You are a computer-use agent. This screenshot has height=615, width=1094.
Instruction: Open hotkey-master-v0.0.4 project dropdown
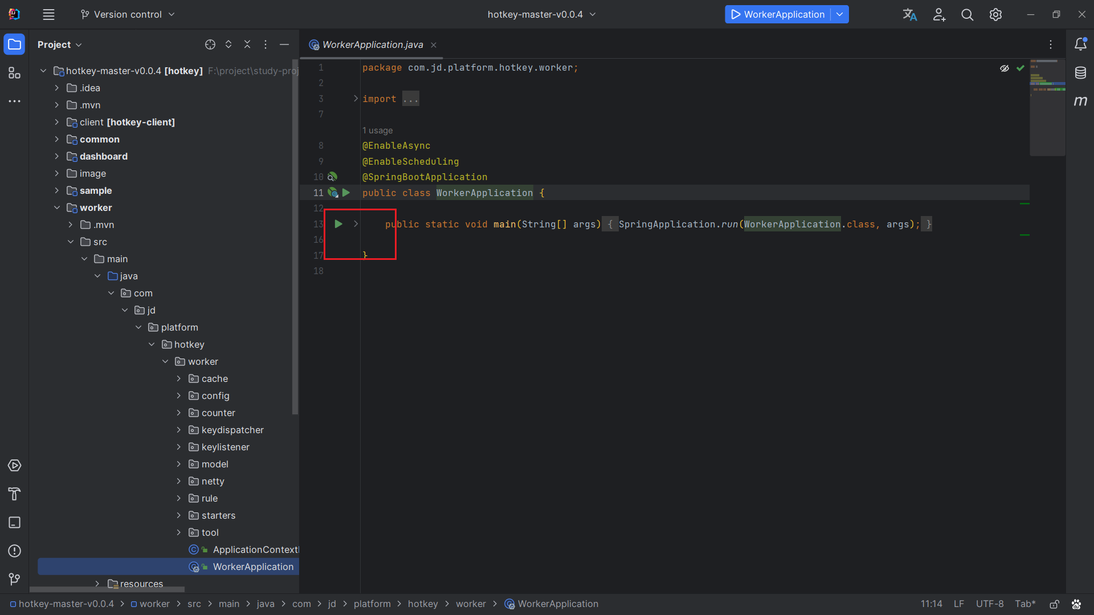(x=542, y=15)
